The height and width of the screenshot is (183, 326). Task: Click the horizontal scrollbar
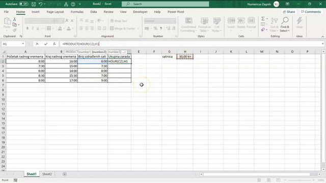[x=256, y=174]
